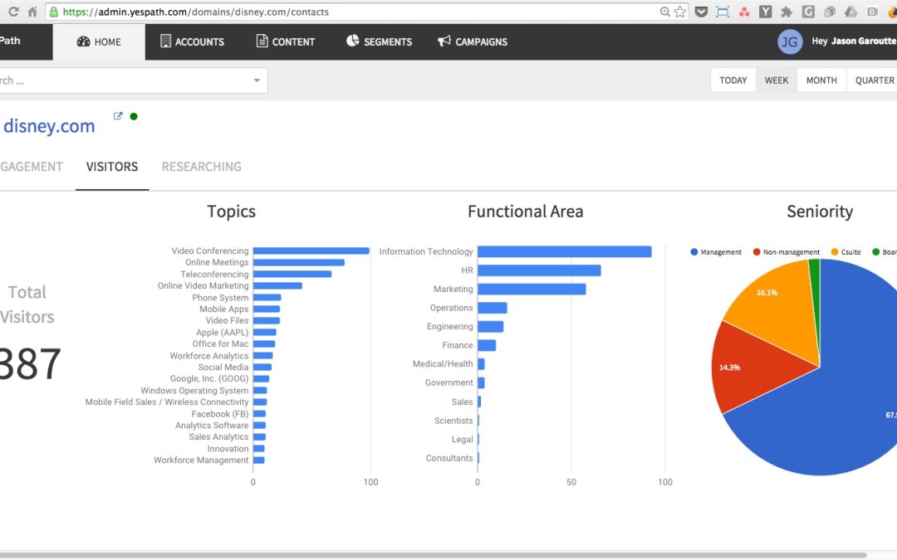Image resolution: width=897 pixels, height=560 pixels.
Task: Click the Information Technology bar
Action: tap(565, 251)
